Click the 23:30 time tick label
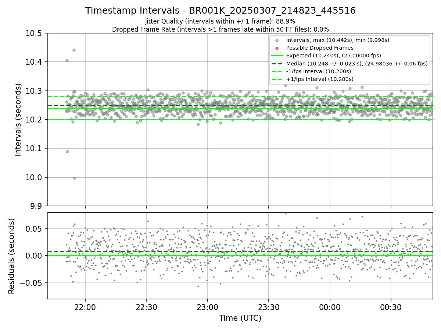The height and width of the screenshot is (331, 441). [x=268, y=307]
